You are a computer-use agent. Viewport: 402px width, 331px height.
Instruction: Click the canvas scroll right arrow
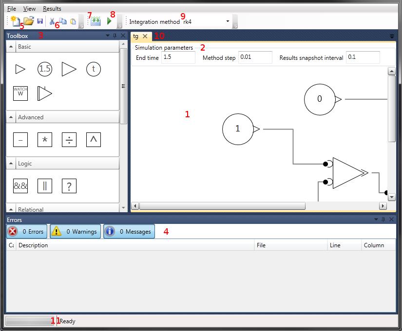[x=383, y=206]
